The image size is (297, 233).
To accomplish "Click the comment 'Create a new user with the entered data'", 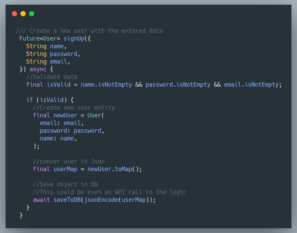I will 89,31.
